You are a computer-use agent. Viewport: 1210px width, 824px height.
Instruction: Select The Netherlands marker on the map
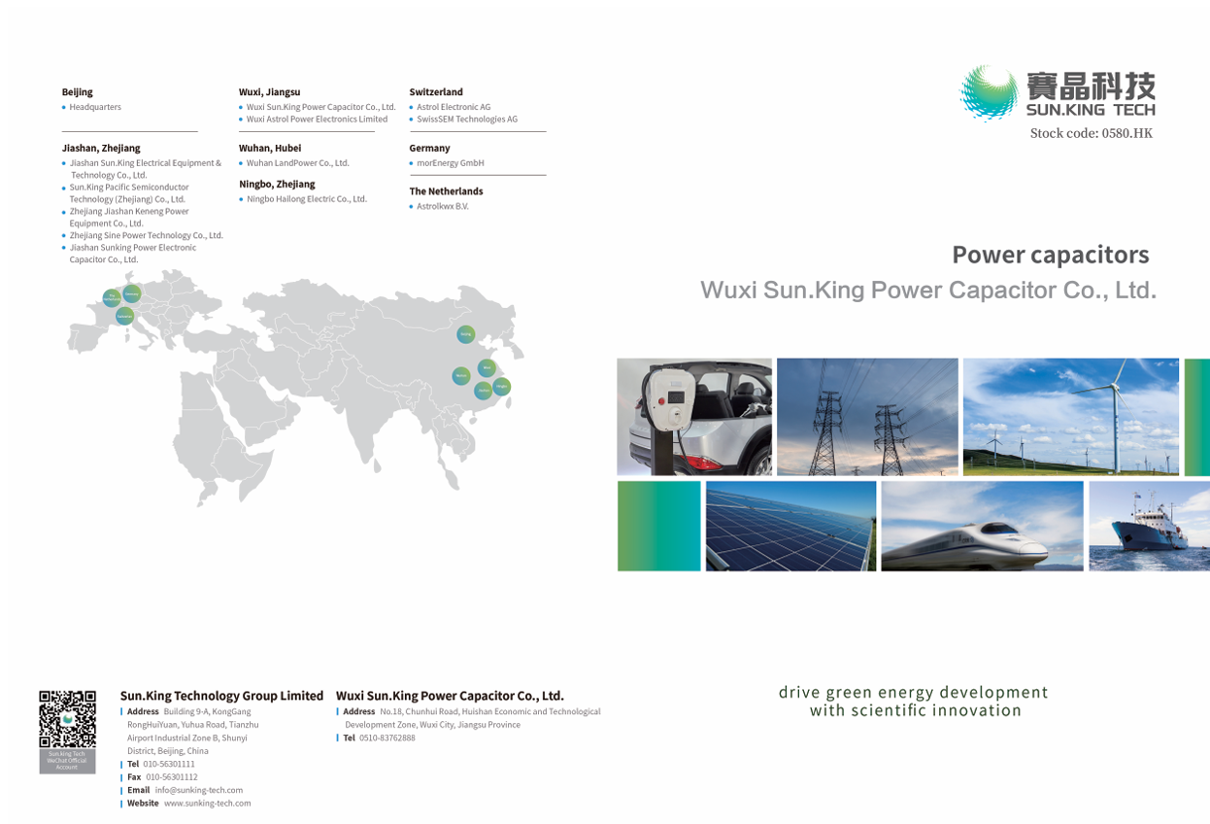(112, 298)
